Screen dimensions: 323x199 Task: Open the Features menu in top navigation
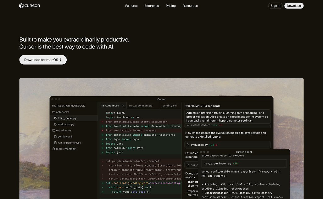(131, 6)
